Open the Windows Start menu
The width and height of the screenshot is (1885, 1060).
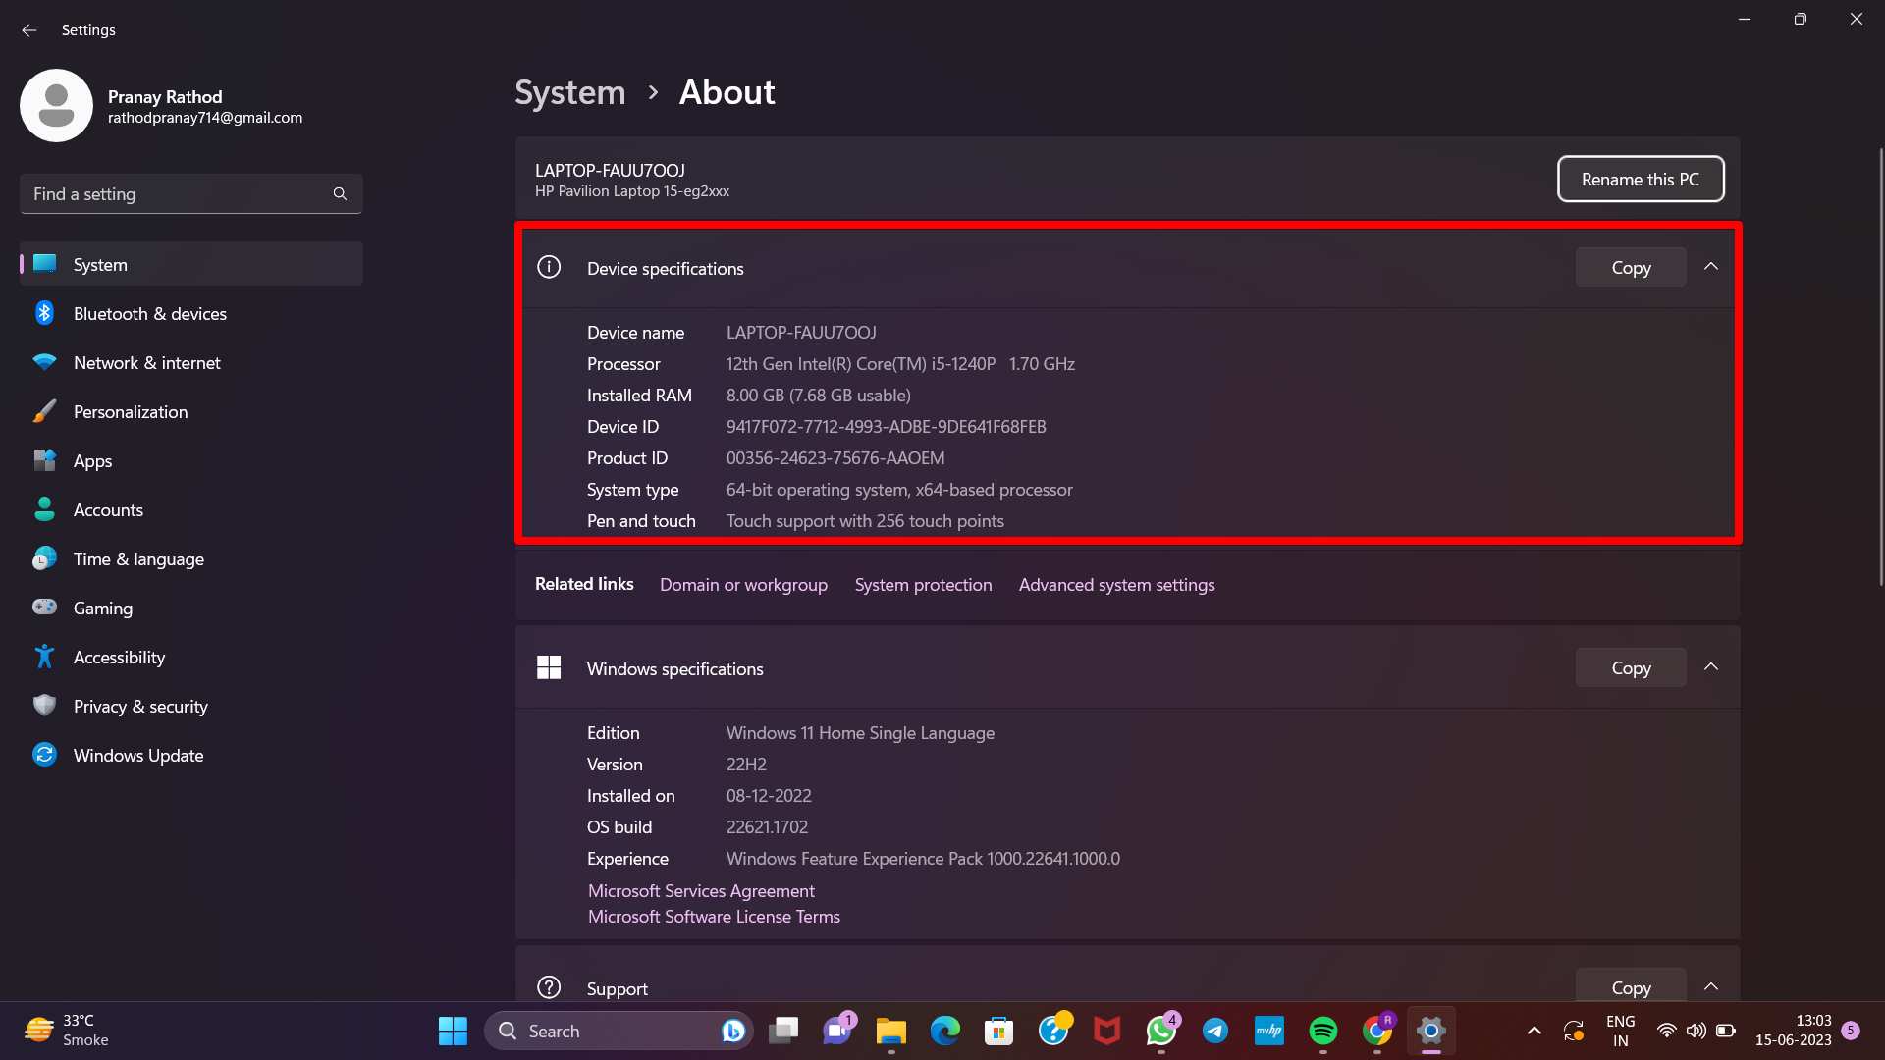pos(453,1031)
